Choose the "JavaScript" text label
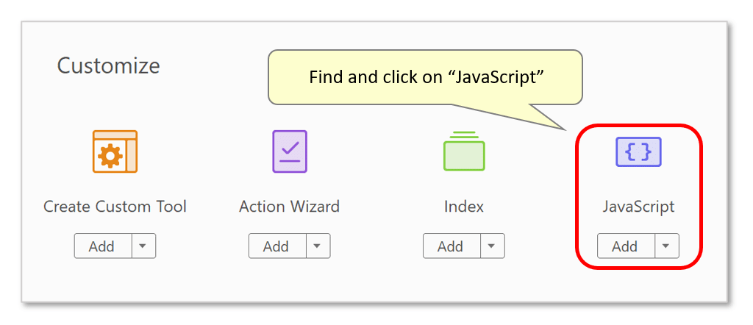753x325 pixels. pos(638,207)
